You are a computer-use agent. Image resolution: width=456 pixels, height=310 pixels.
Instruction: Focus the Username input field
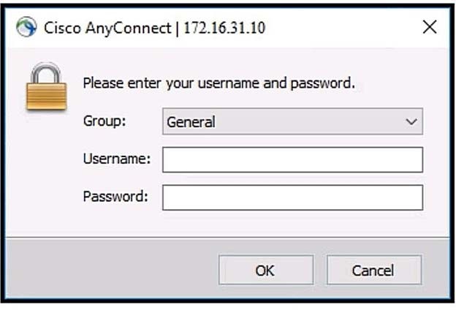coord(292,159)
